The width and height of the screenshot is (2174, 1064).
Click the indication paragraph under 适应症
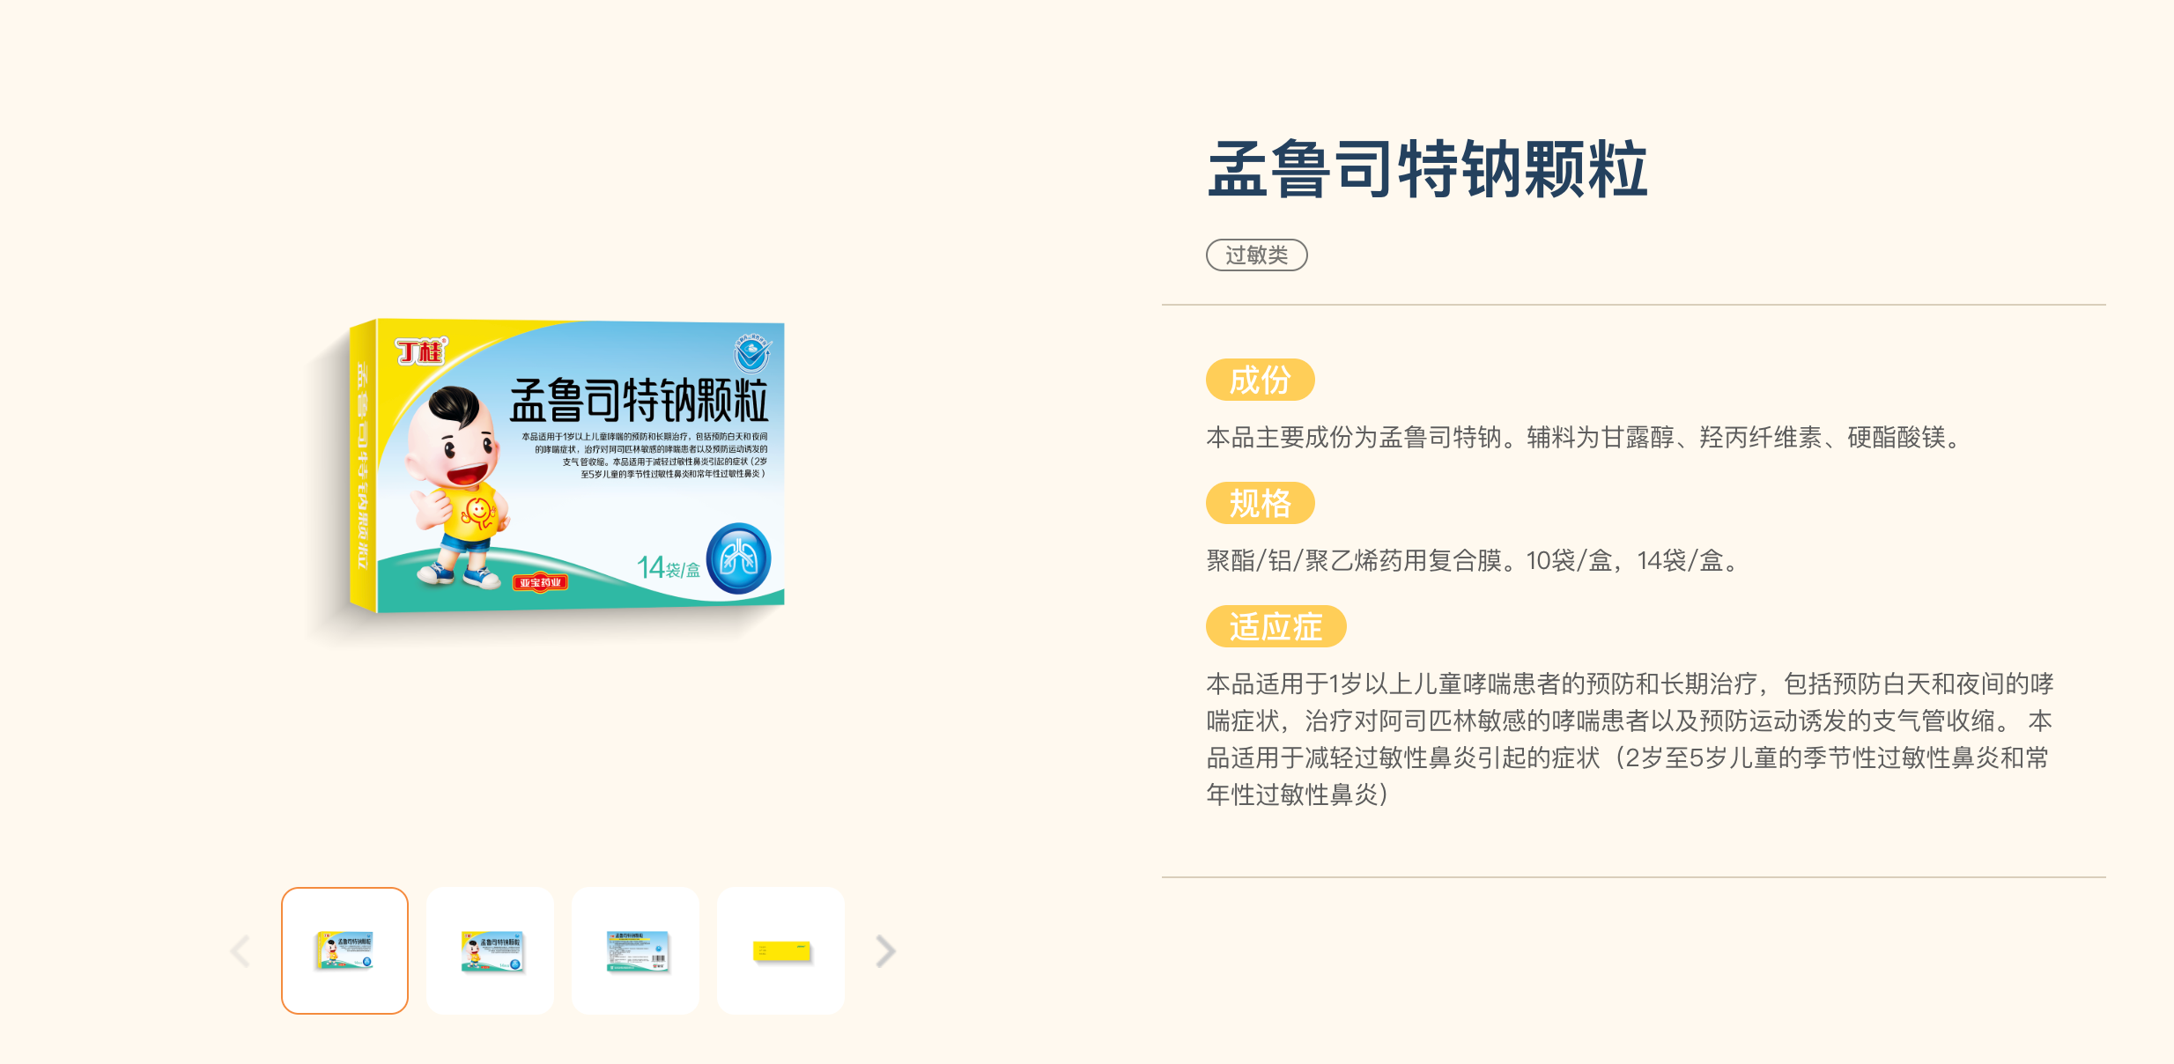[1630, 739]
